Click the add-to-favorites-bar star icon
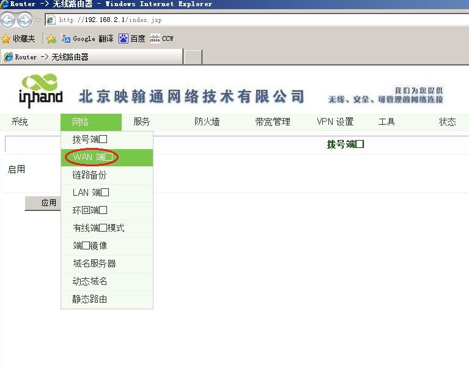This screenshot has height=365, width=469. pyautogui.click(x=51, y=39)
